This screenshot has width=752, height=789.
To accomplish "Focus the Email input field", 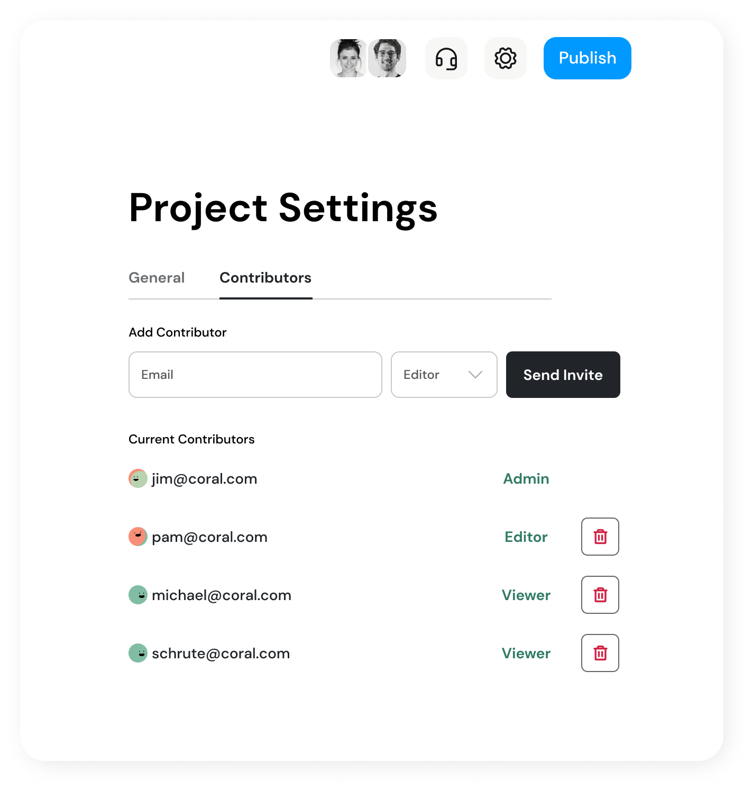I will pyautogui.click(x=255, y=375).
